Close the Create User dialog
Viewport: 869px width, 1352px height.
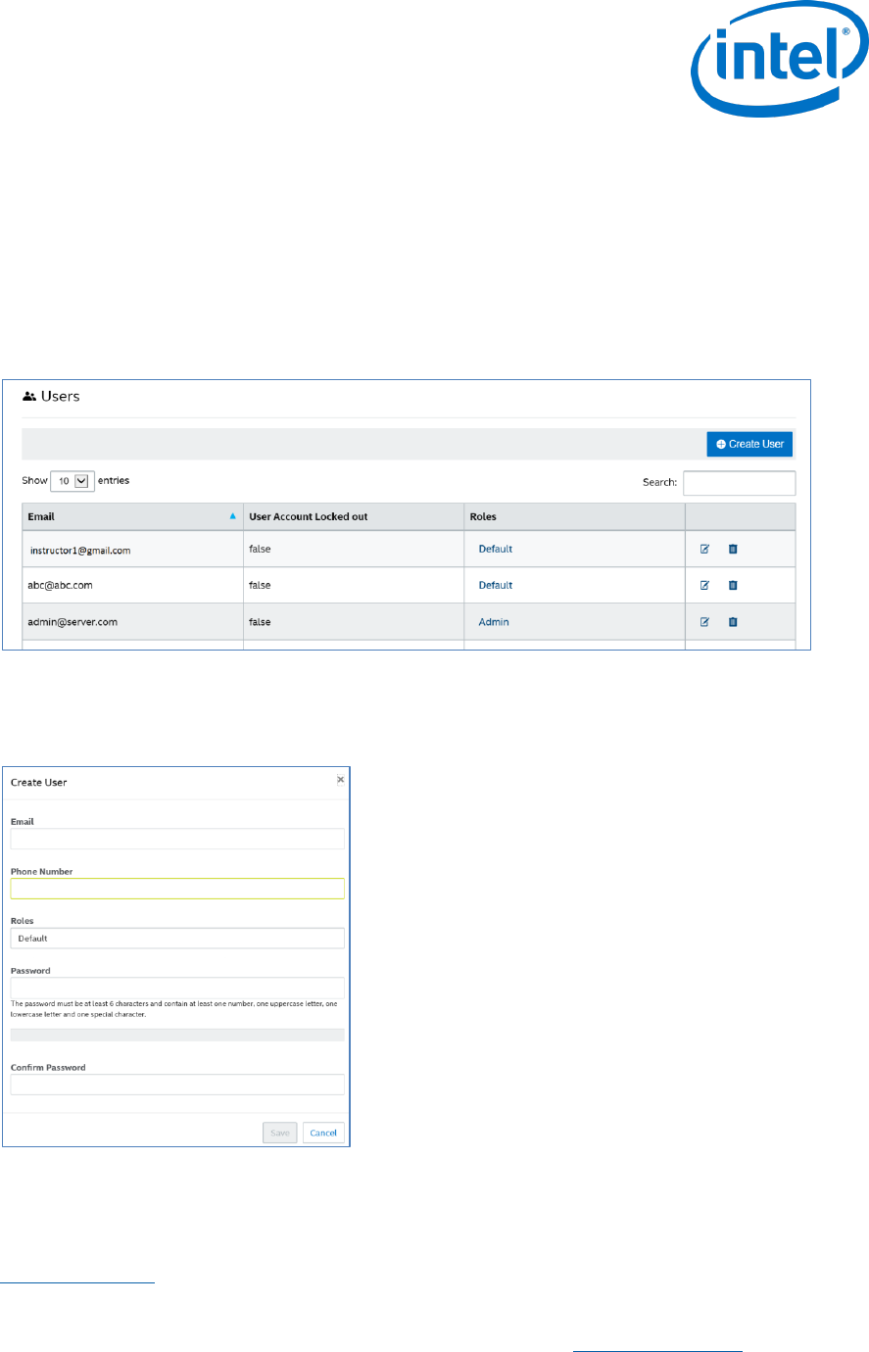point(340,780)
